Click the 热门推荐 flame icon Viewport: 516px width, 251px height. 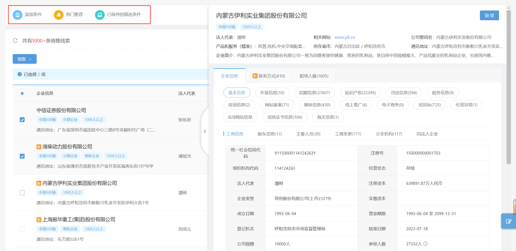tap(59, 15)
